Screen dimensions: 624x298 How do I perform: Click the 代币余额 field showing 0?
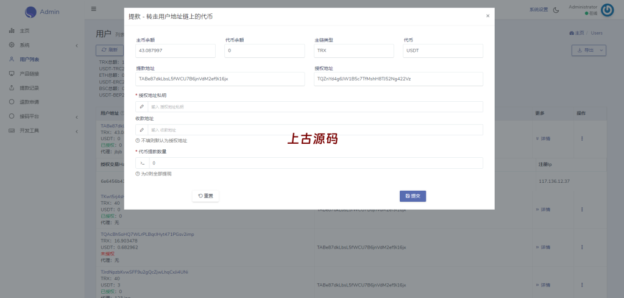264,51
